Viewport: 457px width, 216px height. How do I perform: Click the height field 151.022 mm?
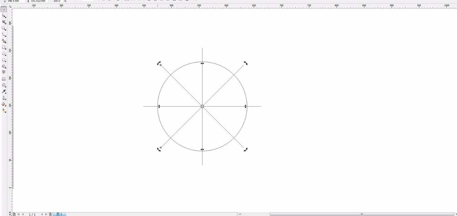39,1
